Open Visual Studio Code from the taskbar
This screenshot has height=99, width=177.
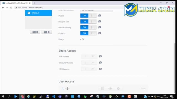[54, 97]
